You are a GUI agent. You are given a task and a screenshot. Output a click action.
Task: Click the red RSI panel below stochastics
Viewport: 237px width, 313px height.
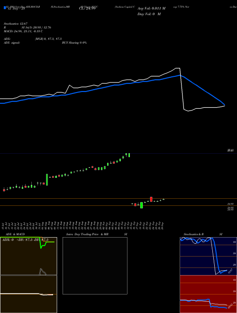point(208,294)
